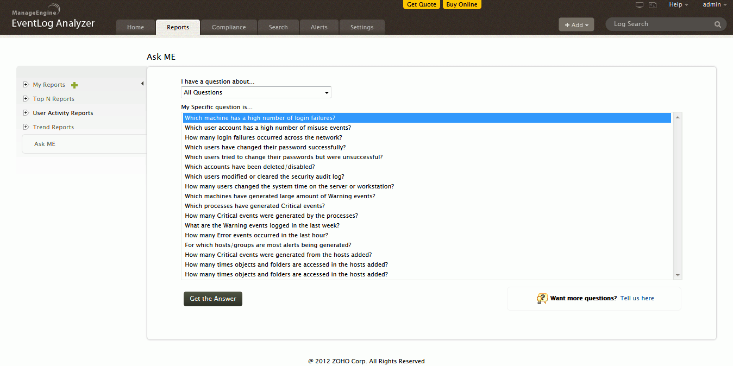Switch to the Home tab

[135, 27]
